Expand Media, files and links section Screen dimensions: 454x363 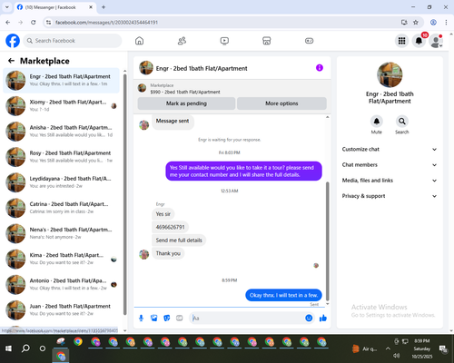(390, 181)
